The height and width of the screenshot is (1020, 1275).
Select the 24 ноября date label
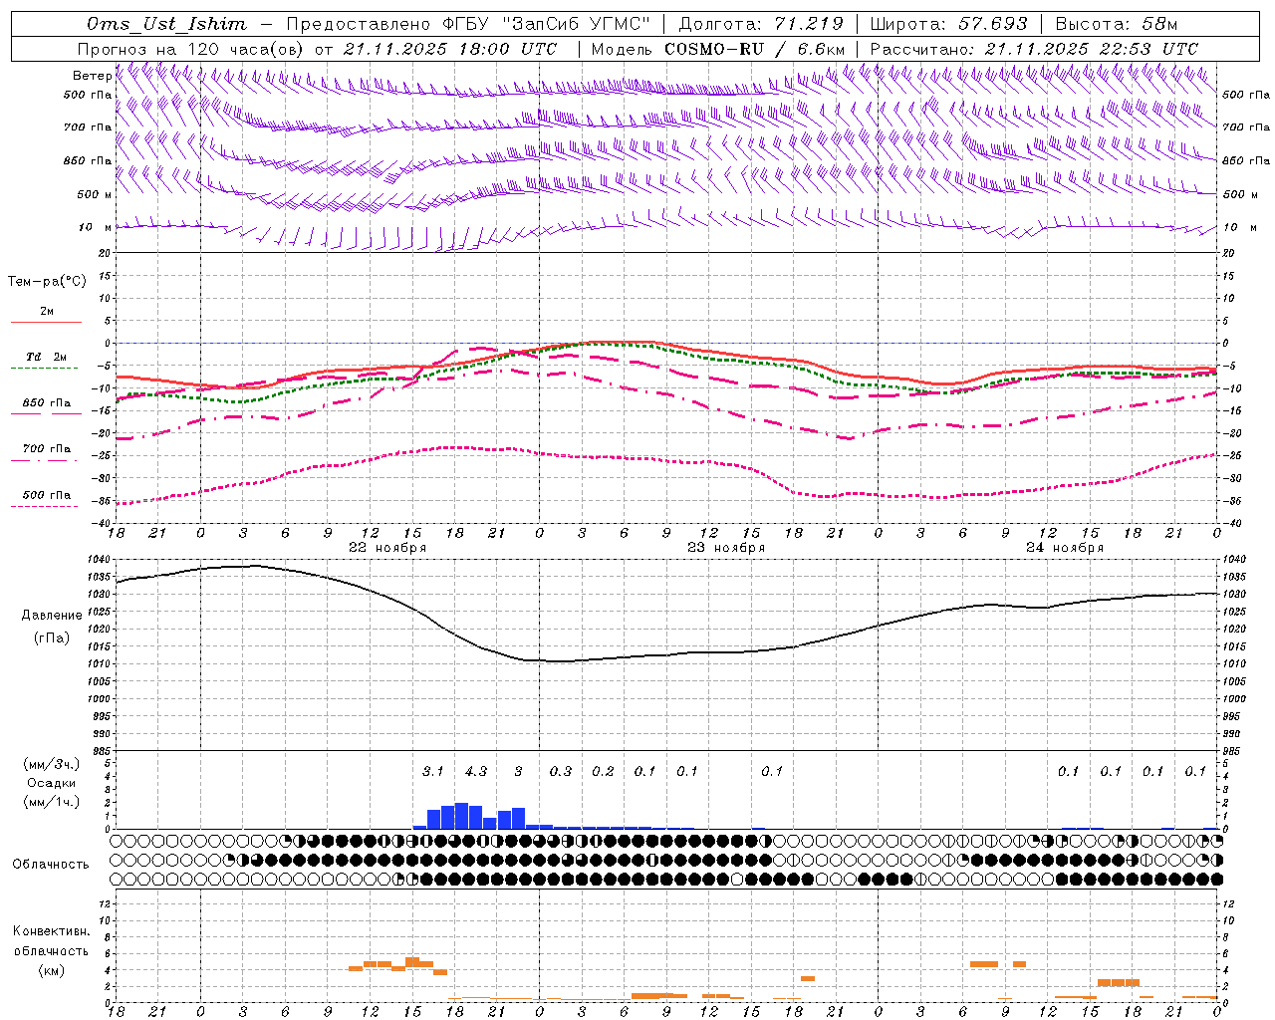(x=1065, y=548)
